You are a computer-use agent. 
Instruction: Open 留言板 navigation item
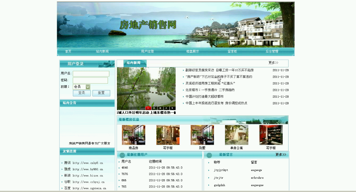click(232, 51)
